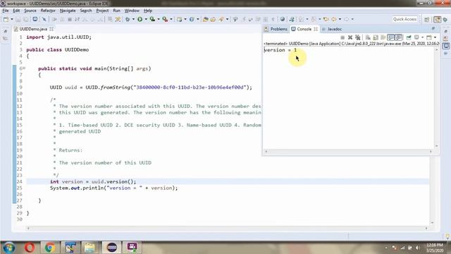Minimize the Console view panel

(x=433, y=28)
